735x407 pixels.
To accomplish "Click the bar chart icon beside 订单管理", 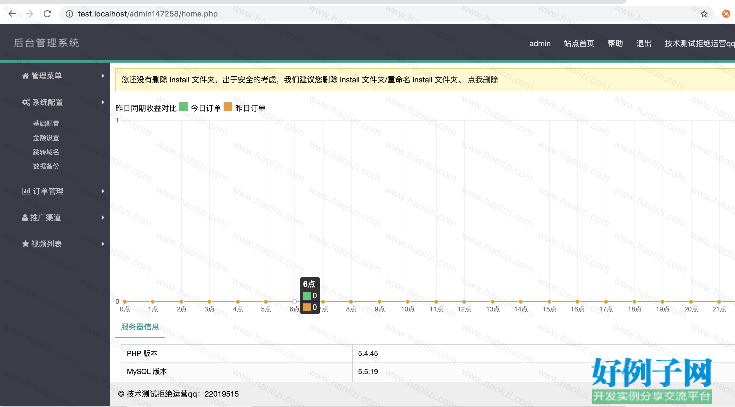I will pos(26,191).
